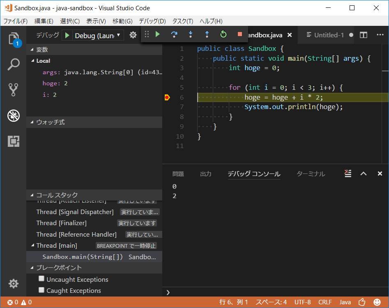Viewport: 389px width, 308px height.
Task: Close the bottom panel
Action: (x=380, y=173)
